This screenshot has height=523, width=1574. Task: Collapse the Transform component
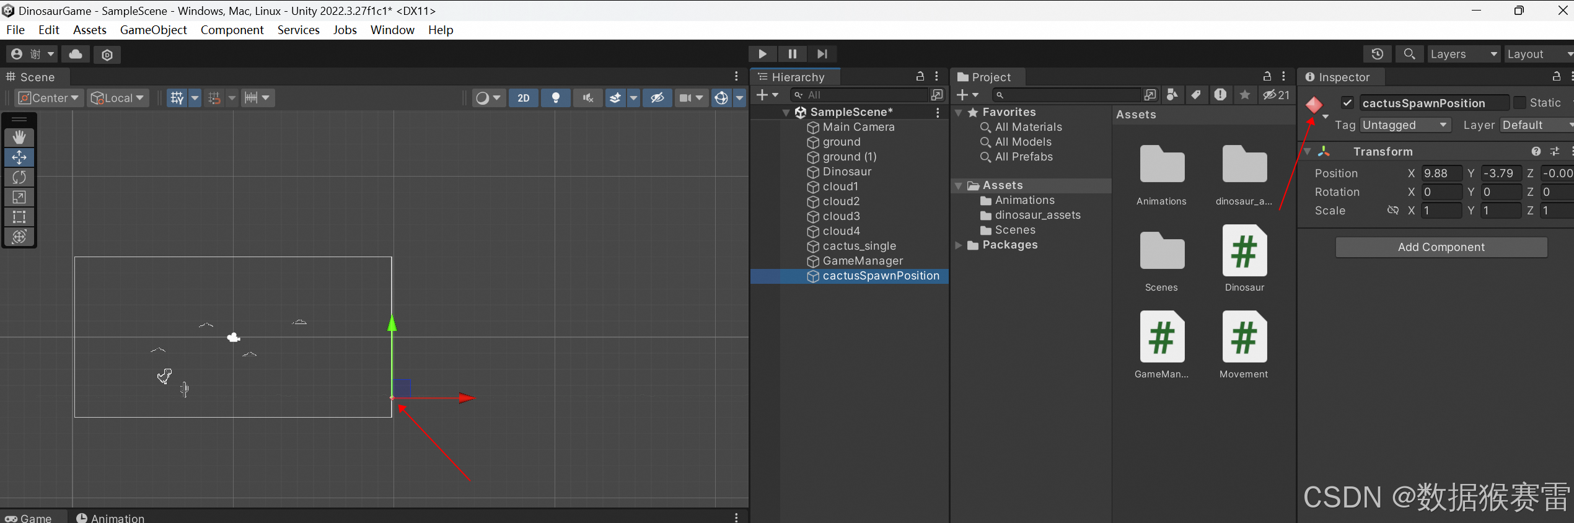tap(1308, 152)
